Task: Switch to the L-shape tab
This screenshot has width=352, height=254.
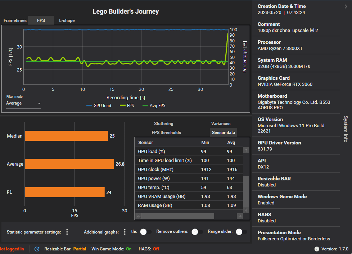Action: click(x=67, y=20)
